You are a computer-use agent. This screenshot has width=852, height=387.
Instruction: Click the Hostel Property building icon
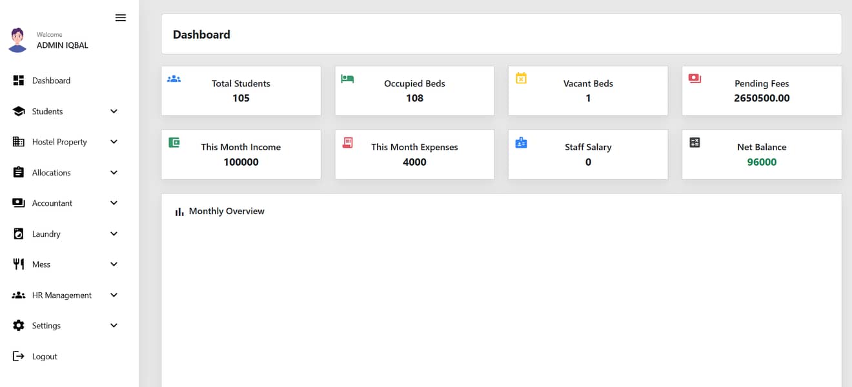coord(19,142)
